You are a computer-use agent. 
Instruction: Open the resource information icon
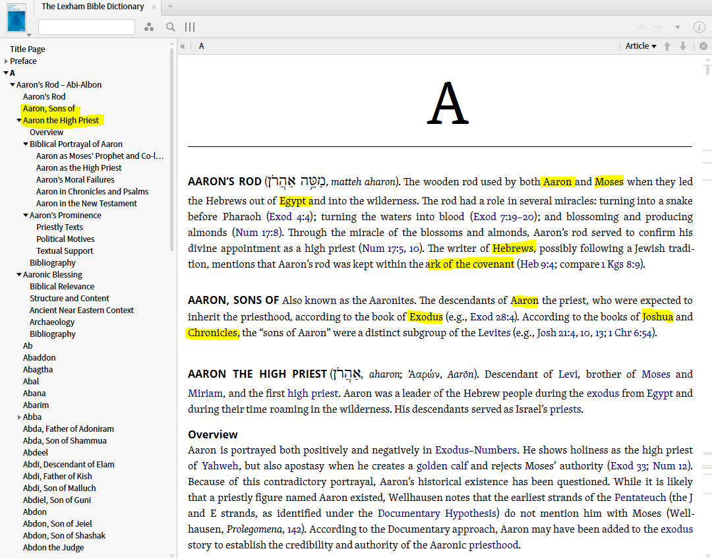point(699,27)
